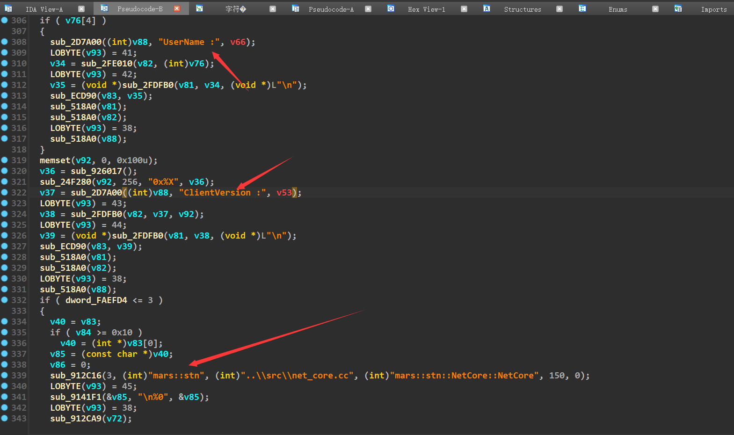This screenshot has width=734, height=435.
Task: Toggle breakpoint dot on line 326
Action: click(x=5, y=235)
